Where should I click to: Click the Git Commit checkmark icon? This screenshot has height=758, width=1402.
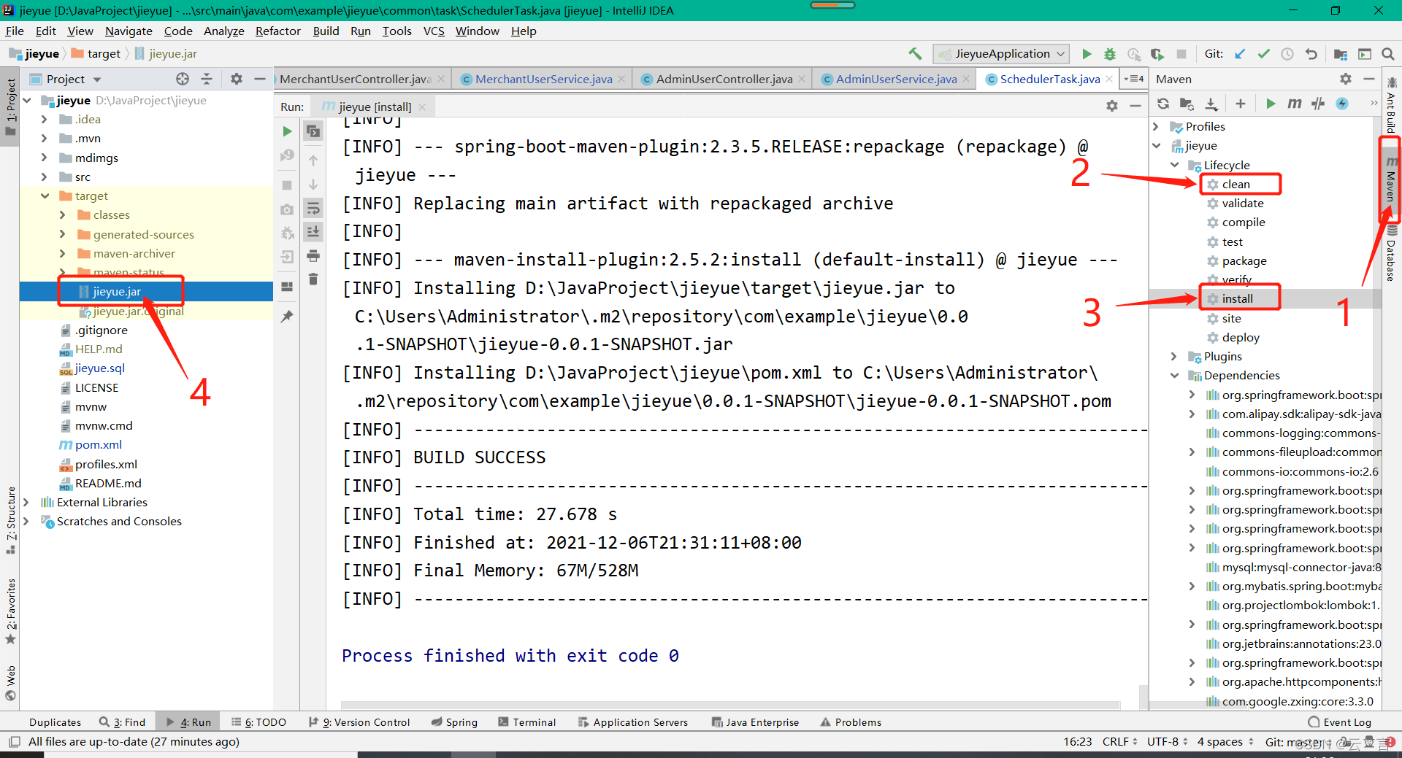pos(1263,54)
